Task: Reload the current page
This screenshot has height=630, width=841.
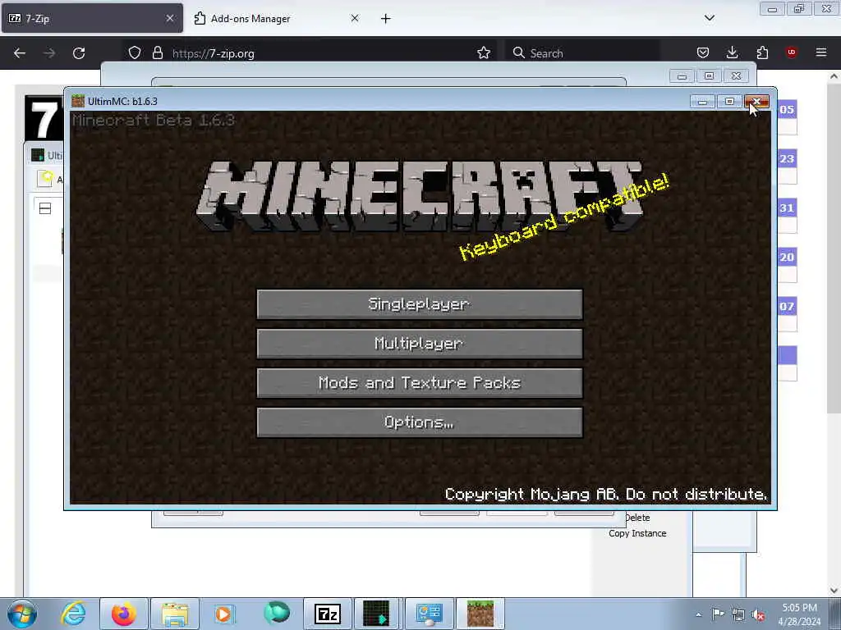Action: 79,53
